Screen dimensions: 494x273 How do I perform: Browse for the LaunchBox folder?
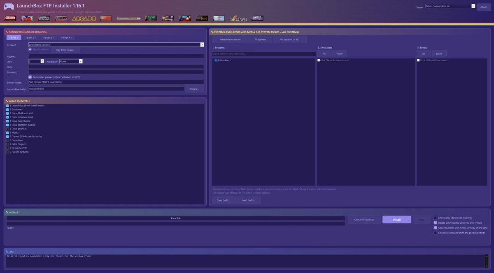point(194,89)
